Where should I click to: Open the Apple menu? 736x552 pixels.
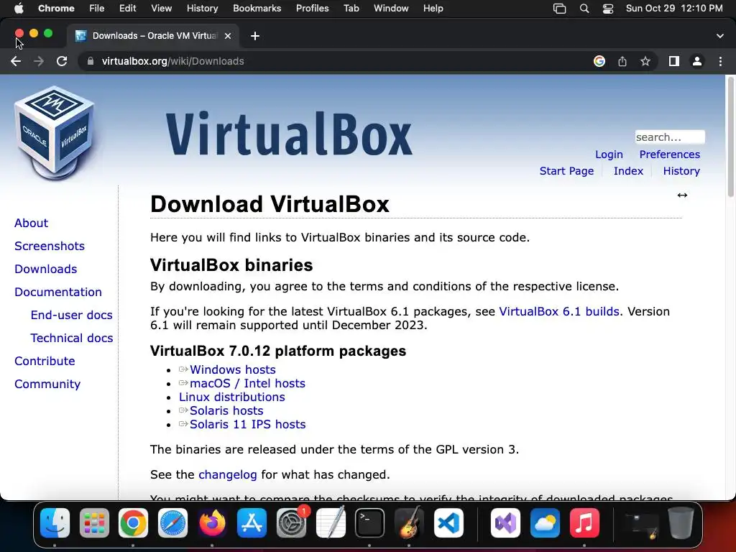click(19, 9)
